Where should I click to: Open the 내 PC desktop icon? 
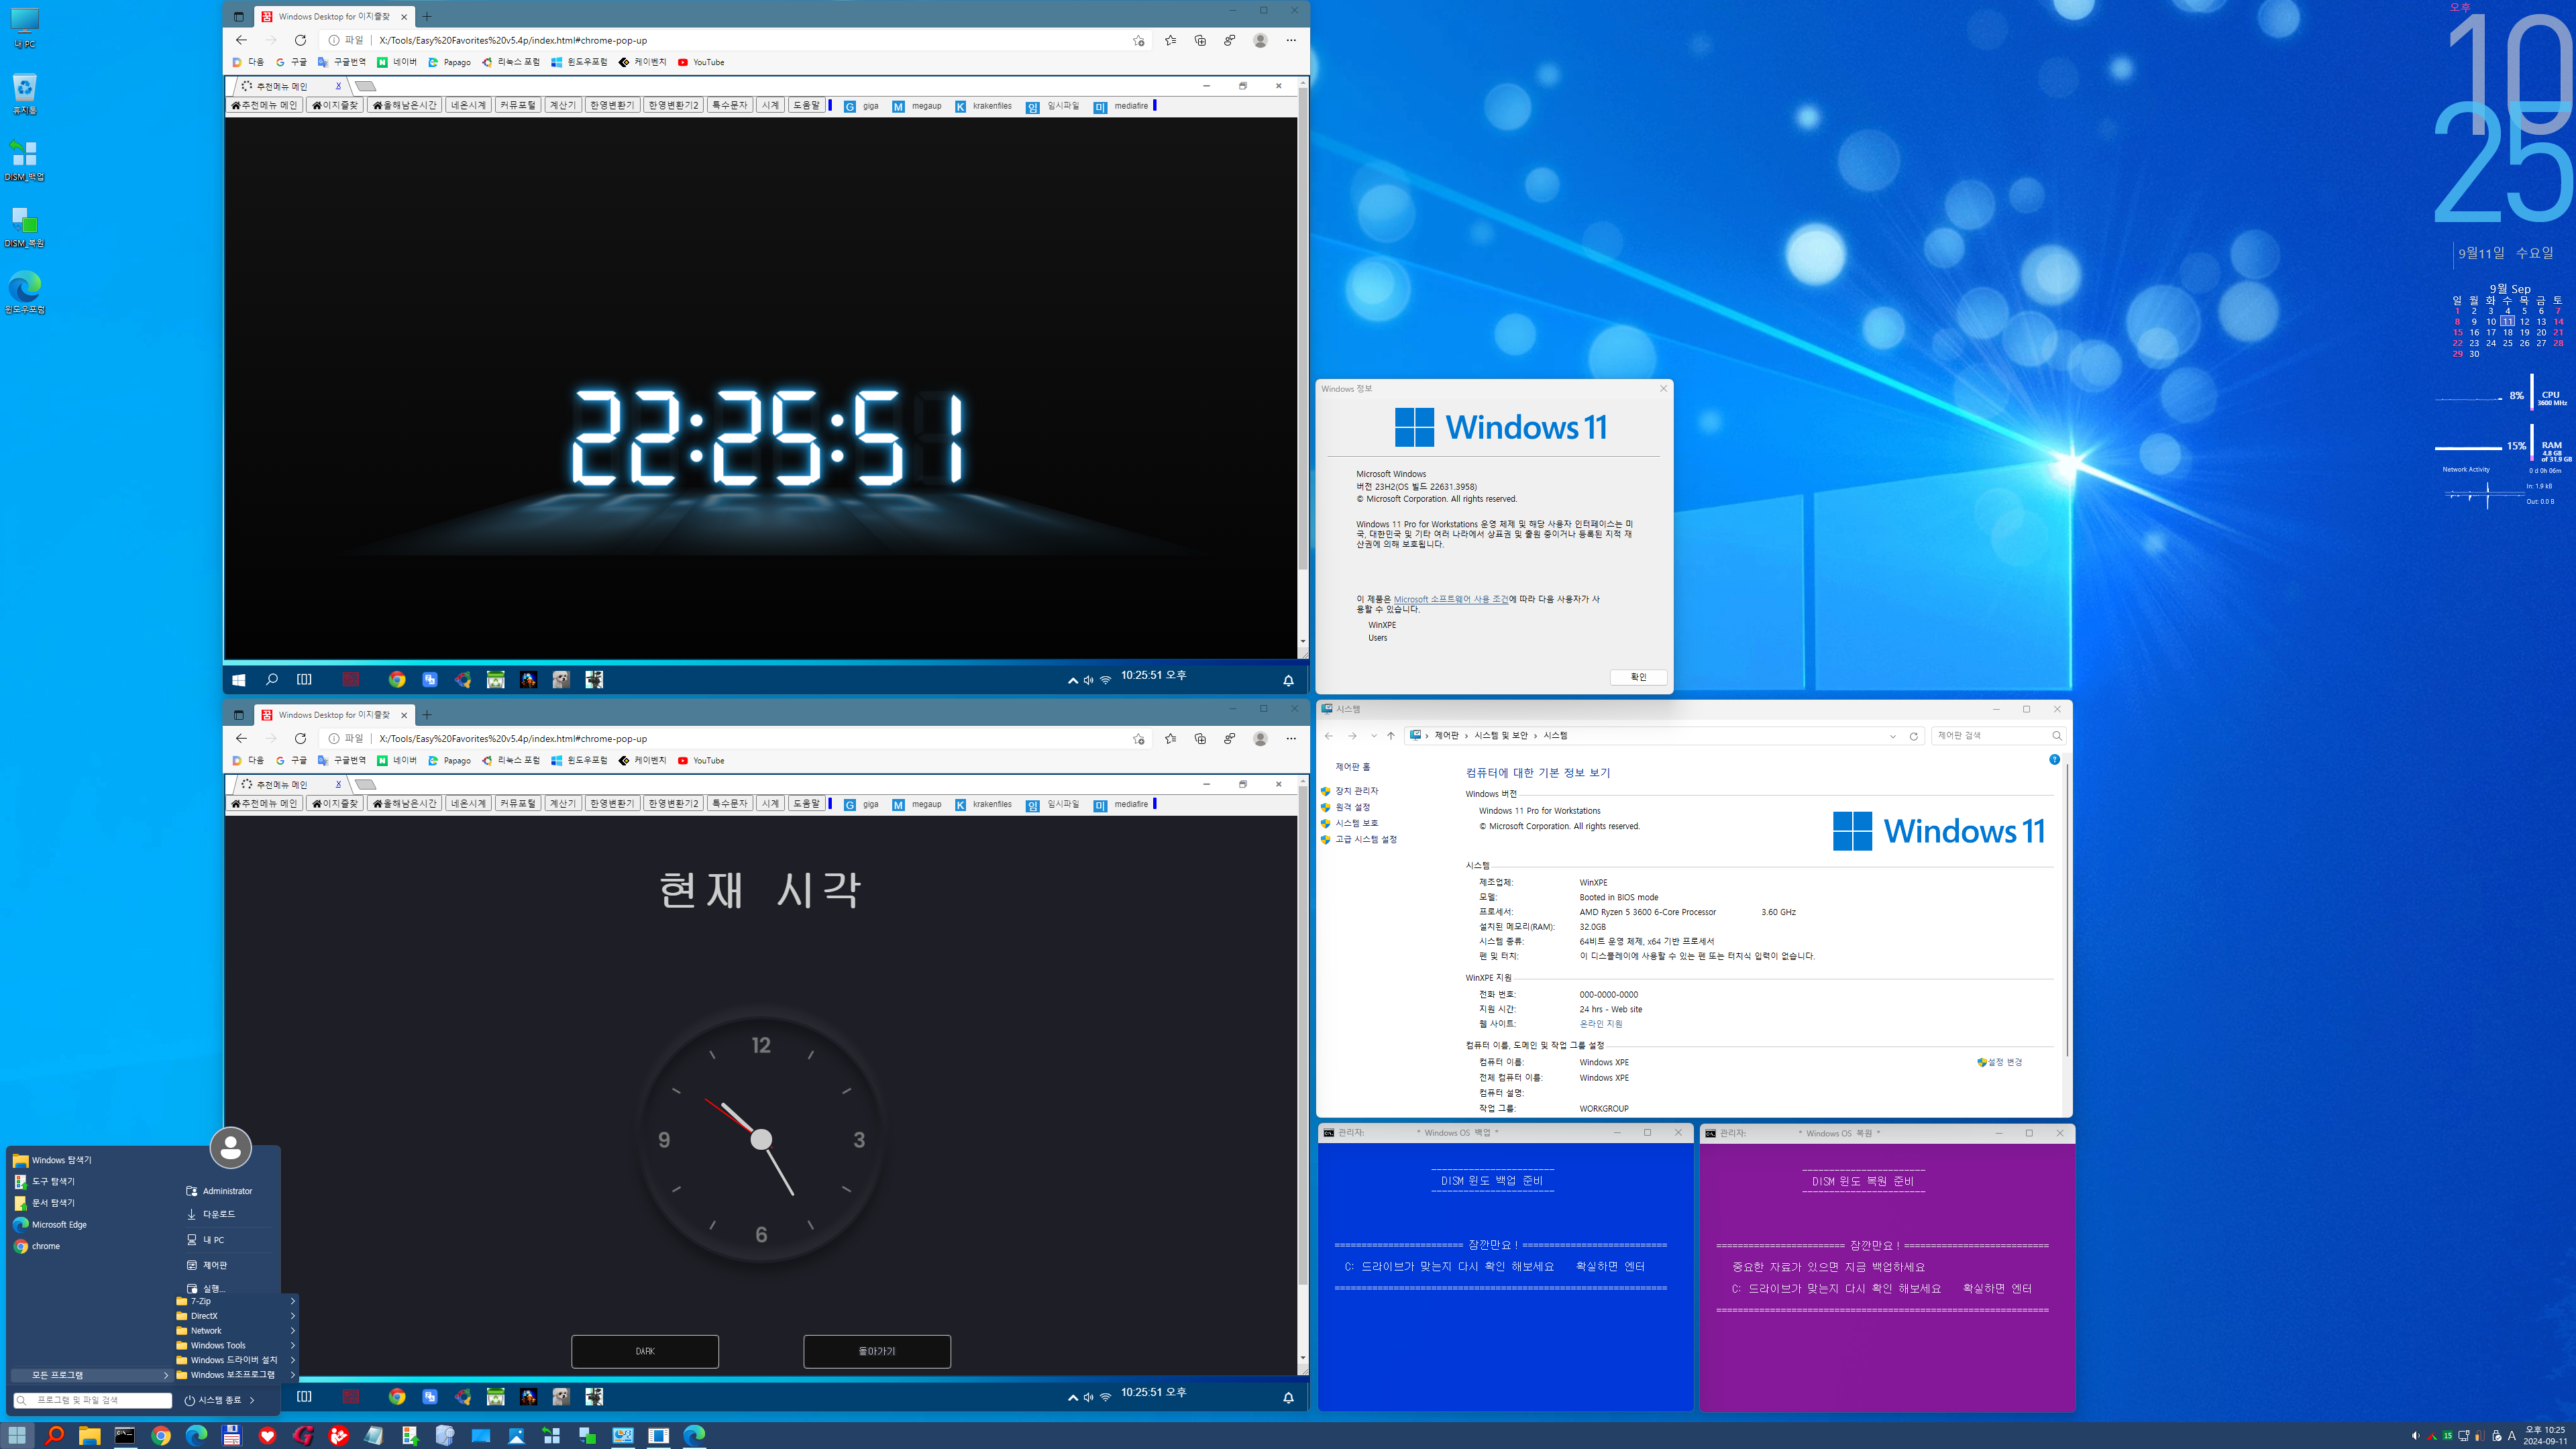click(x=24, y=28)
